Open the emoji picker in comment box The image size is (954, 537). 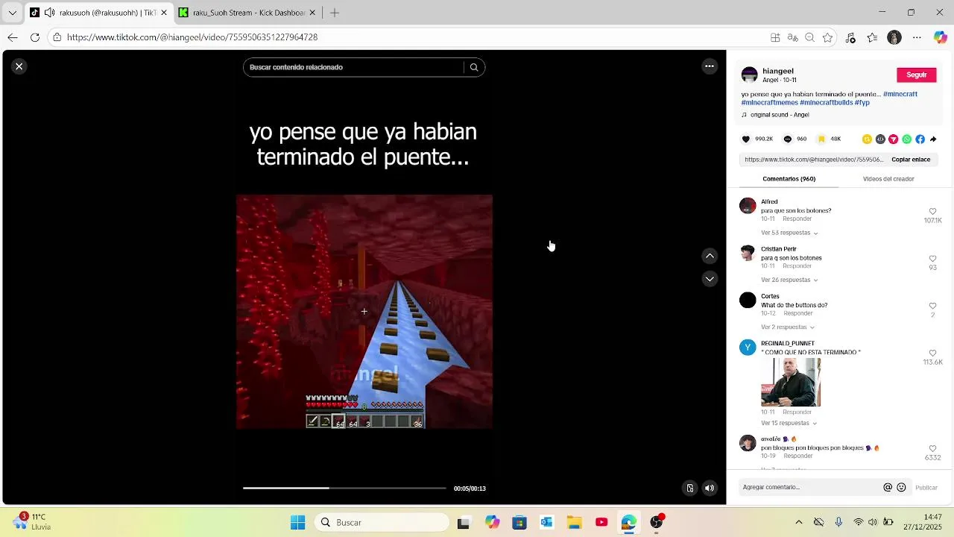click(901, 487)
